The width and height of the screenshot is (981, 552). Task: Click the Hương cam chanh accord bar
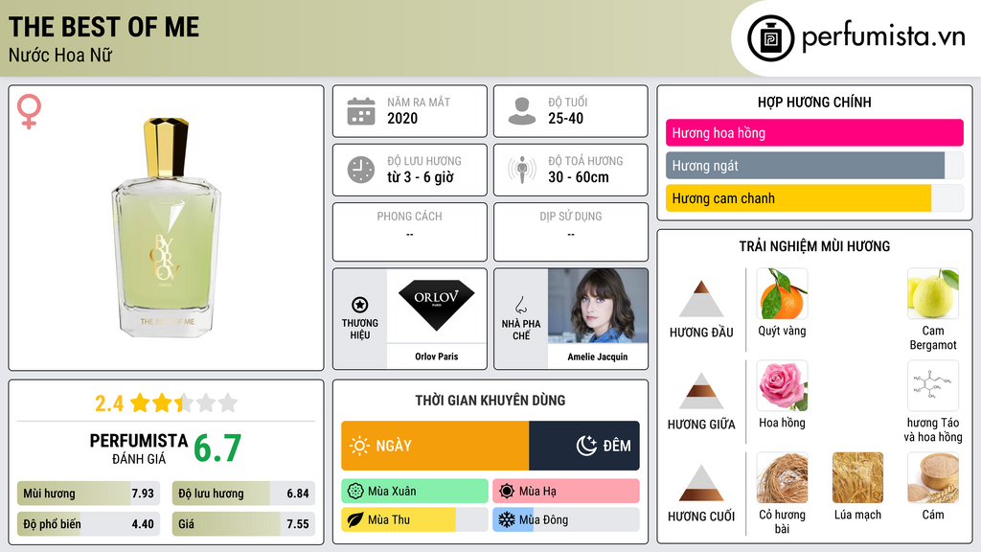click(814, 198)
